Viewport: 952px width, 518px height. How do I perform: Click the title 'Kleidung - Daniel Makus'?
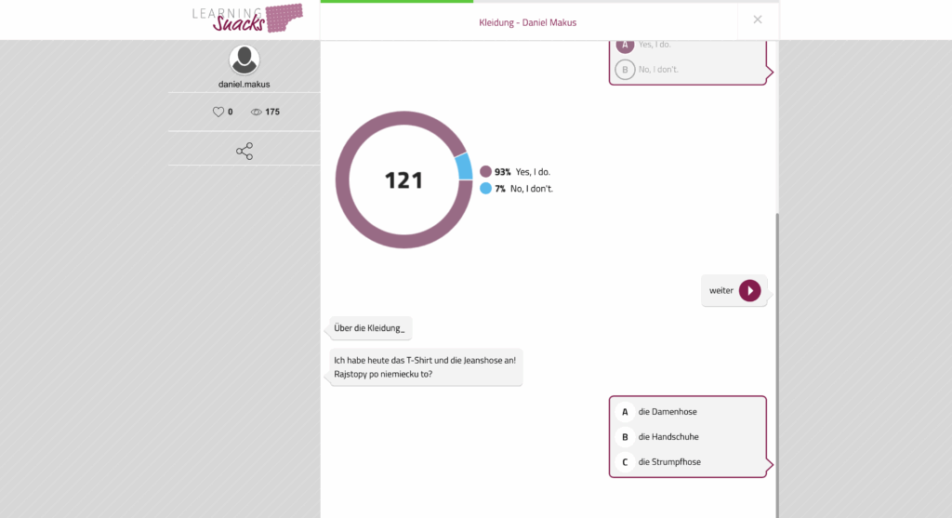527,22
